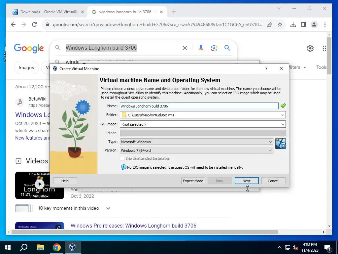Open the search filters dropdown

(298, 67)
